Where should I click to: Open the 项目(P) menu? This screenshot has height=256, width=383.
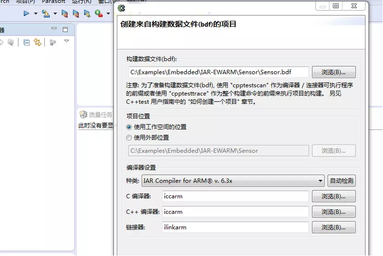coord(26,1)
